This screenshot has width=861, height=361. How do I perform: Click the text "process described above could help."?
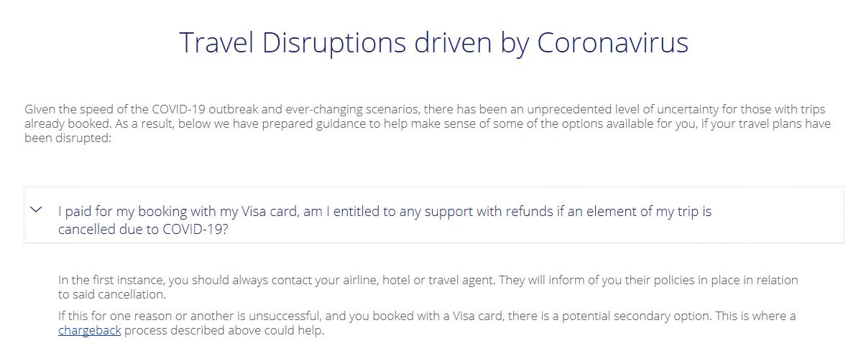(x=224, y=332)
